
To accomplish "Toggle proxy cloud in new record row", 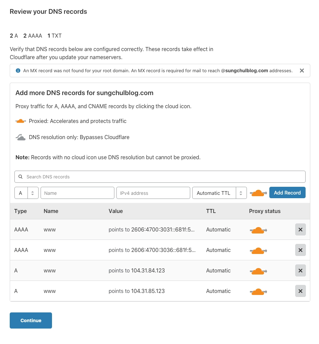I will (258, 193).
